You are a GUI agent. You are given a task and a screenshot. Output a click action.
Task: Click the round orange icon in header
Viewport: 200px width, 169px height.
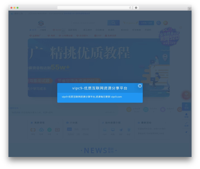coord(166,23)
